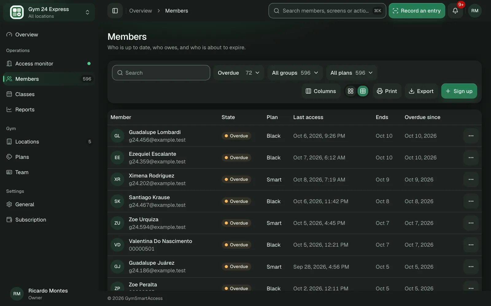Select the Zoe Urquiza member name
This screenshot has height=306, width=491.
[x=144, y=219]
